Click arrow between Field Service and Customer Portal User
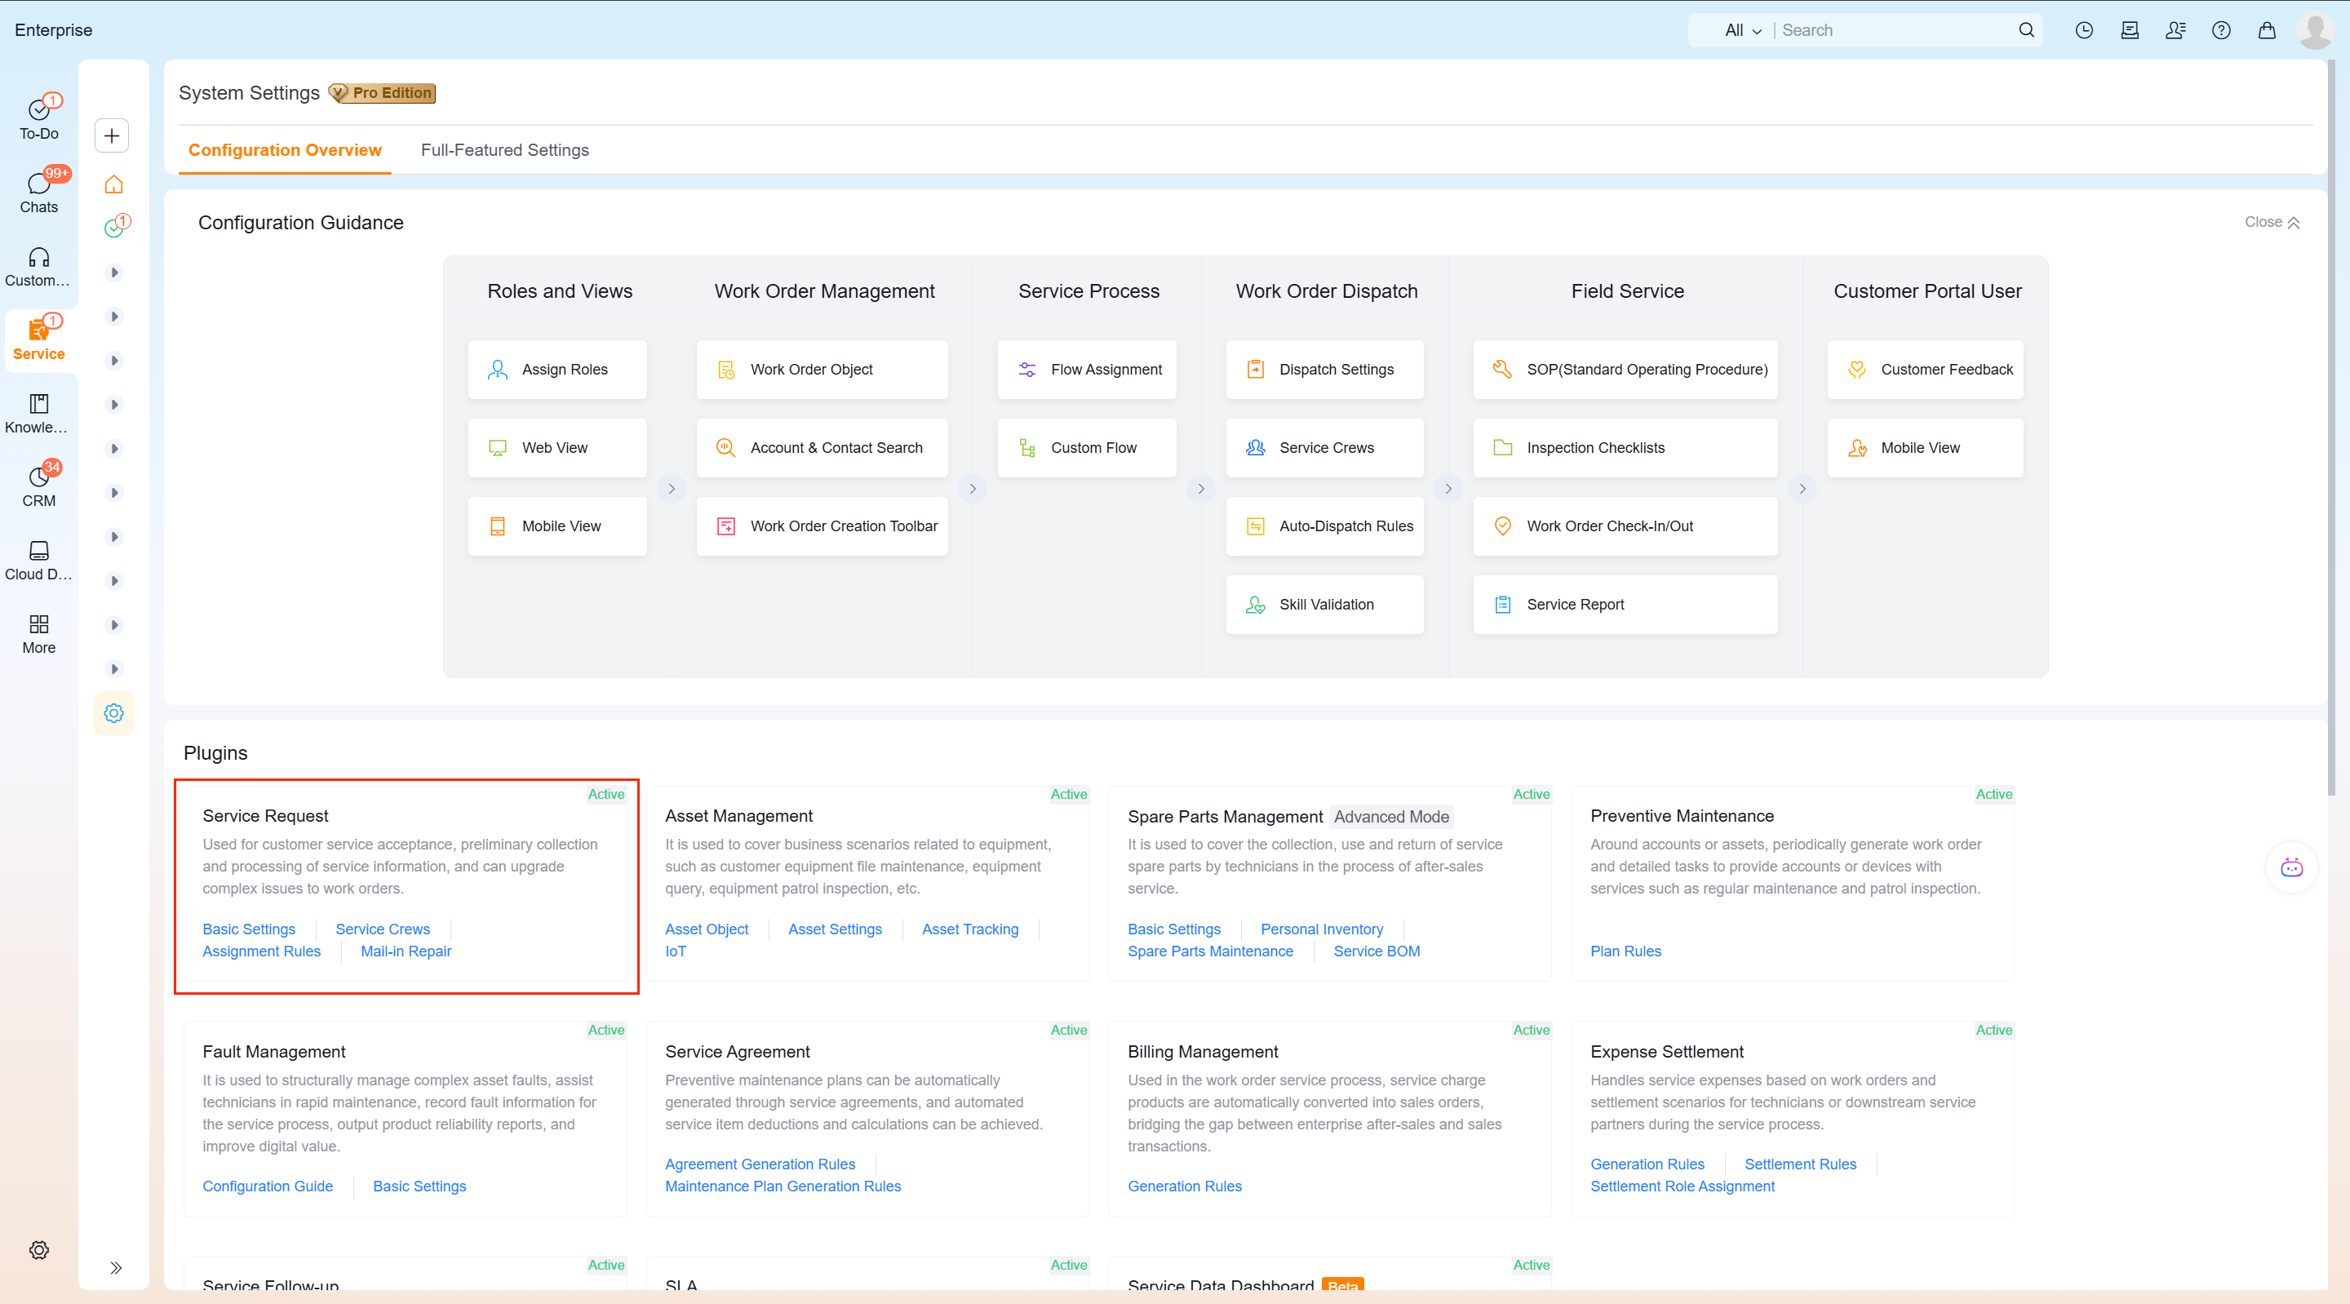 [x=1802, y=489]
